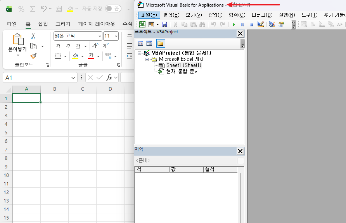346x223 pixels.
Task: Open the borders dropdown arrow in Excel
Action: coord(65,57)
